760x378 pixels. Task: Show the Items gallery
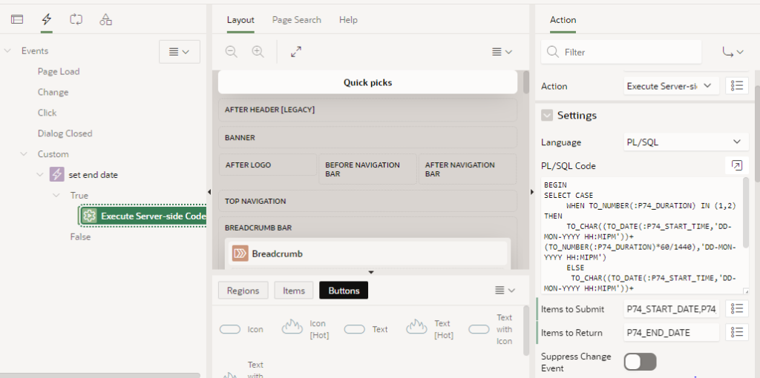[293, 291]
